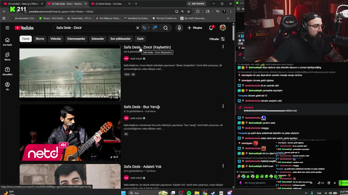Open the Speedtest by Ookla bookmark
The height and width of the screenshot is (195, 348).
(136, 18)
